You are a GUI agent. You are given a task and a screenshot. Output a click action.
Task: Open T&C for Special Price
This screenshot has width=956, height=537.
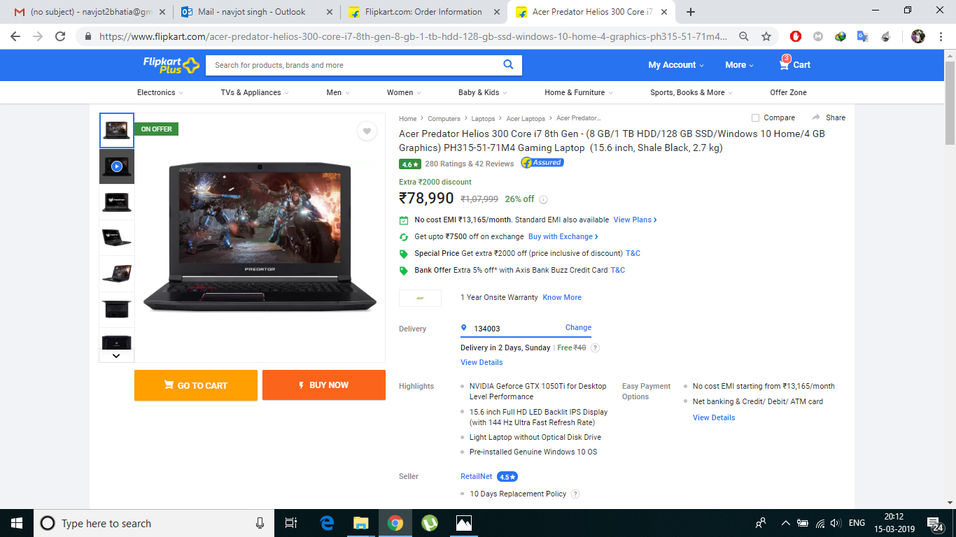(x=633, y=253)
